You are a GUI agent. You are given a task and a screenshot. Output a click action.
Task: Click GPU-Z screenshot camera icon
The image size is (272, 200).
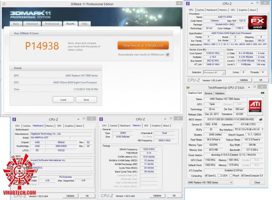point(263,93)
